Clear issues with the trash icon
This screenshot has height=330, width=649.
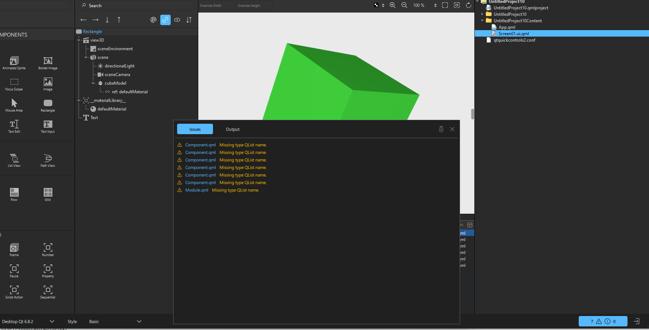(x=441, y=129)
